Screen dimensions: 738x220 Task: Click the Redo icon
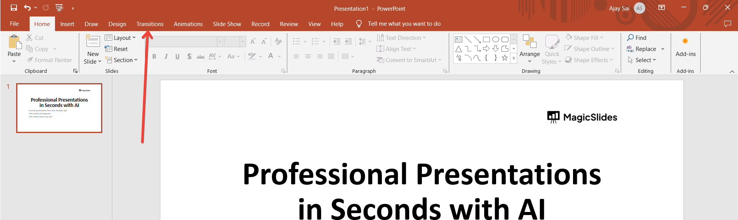pos(46,8)
